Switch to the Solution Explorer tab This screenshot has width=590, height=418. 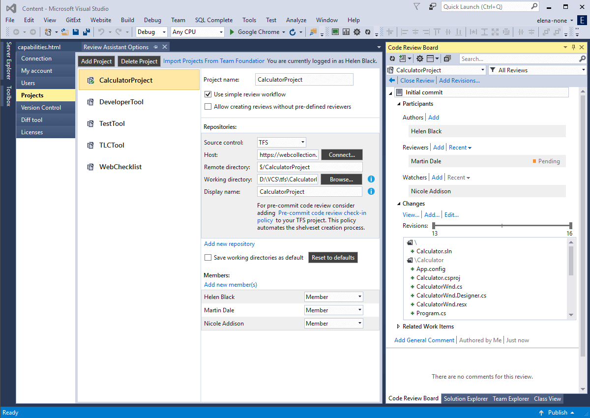466,399
